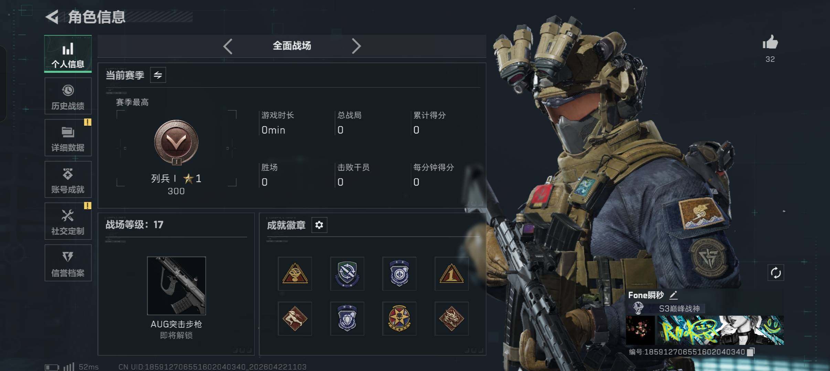This screenshot has height=371, width=830.
Task: Select the dragon head diamond badge
Action: pos(451,318)
